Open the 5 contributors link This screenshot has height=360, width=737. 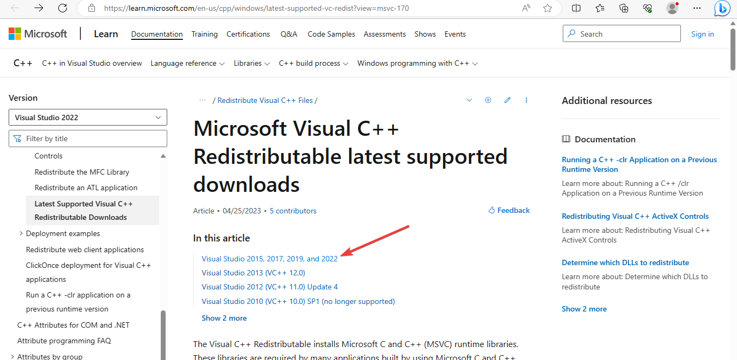click(x=293, y=211)
